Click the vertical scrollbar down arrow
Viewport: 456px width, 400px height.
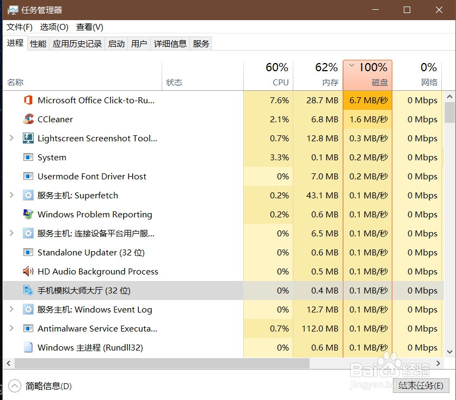click(449, 352)
